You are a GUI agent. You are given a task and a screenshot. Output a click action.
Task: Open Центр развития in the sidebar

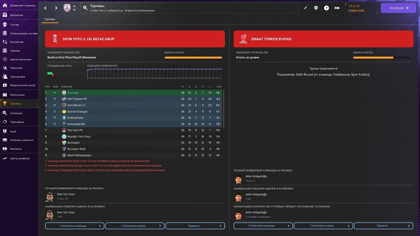coord(19,158)
